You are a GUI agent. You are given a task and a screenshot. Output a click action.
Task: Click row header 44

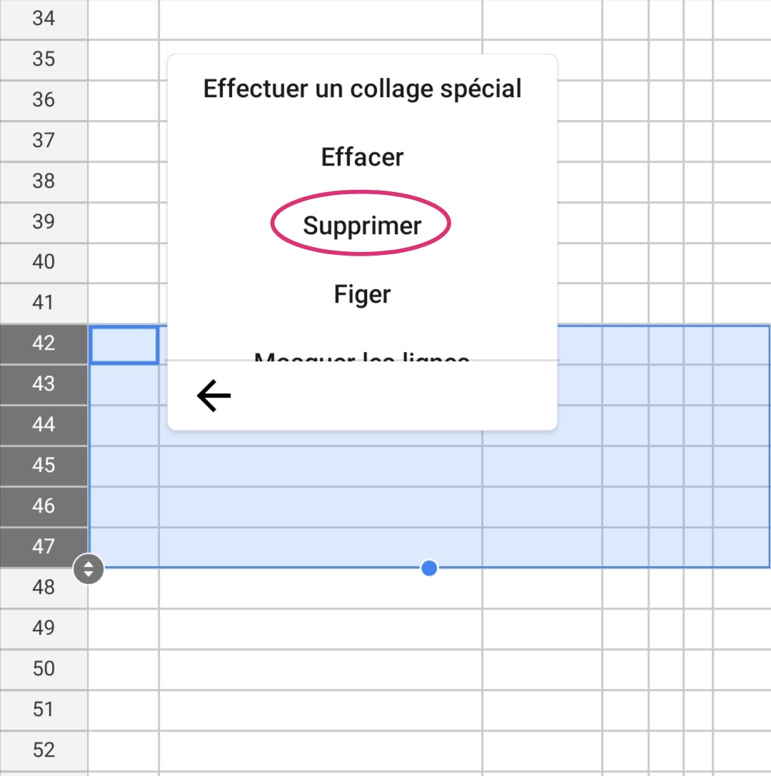pos(44,425)
